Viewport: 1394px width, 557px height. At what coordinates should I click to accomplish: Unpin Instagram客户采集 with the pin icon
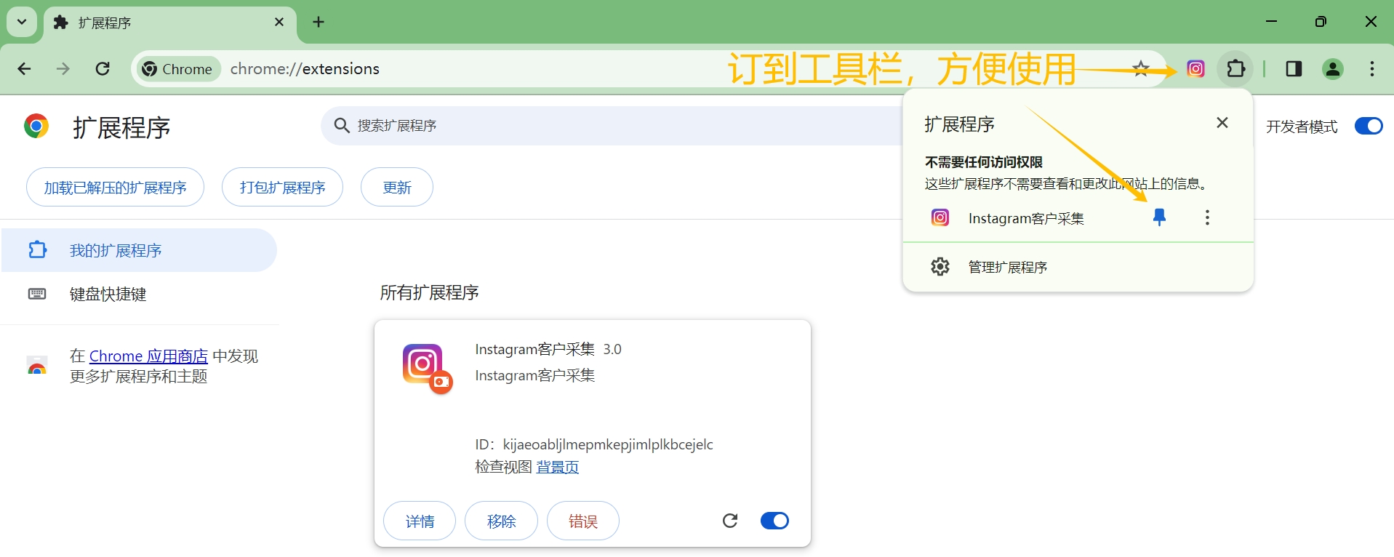pyautogui.click(x=1160, y=217)
